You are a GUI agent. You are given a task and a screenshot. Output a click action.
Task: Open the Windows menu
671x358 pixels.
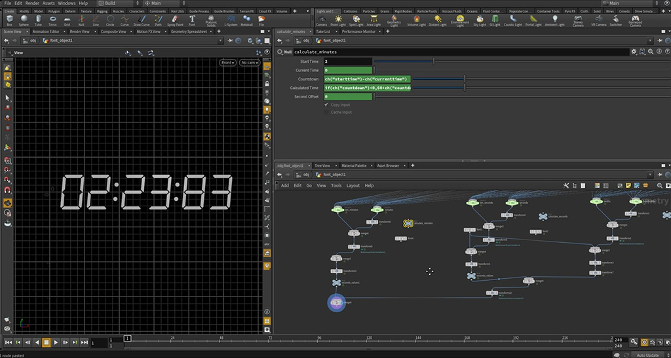coord(66,3)
